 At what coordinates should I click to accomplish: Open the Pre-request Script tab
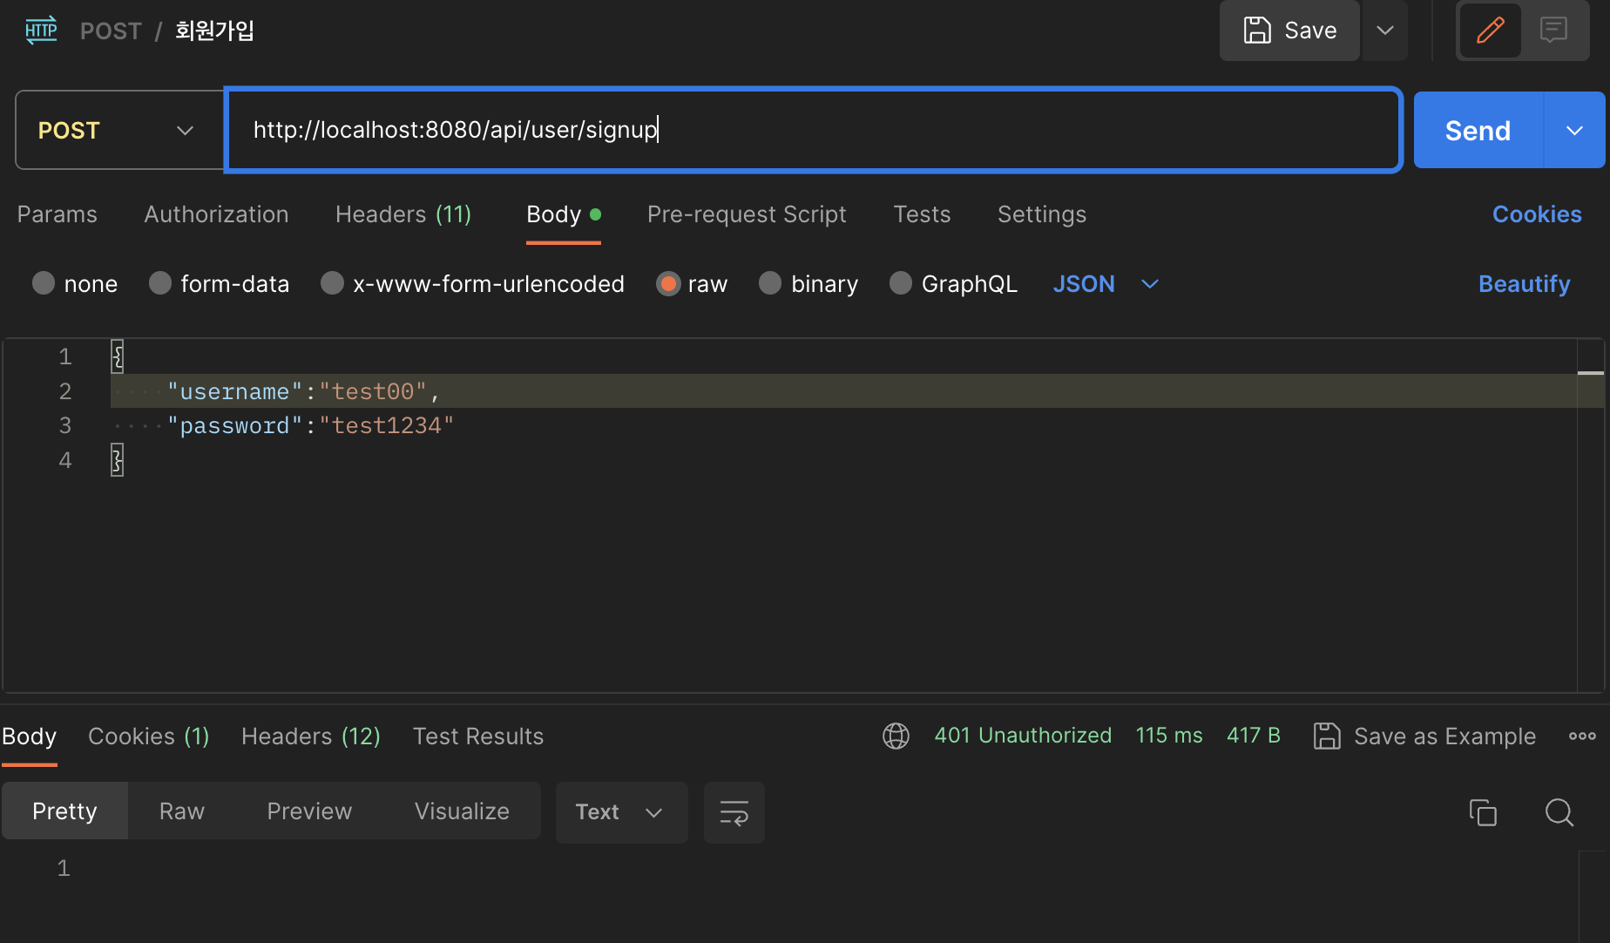coord(747,214)
